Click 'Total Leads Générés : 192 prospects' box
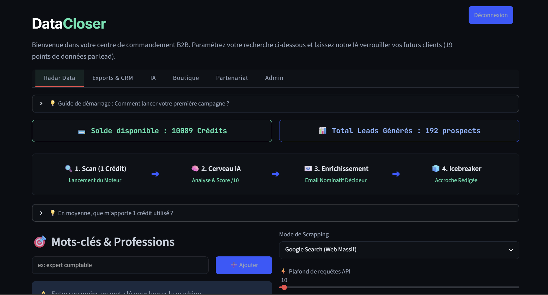This screenshot has height=295, width=548. pos(399,131)
